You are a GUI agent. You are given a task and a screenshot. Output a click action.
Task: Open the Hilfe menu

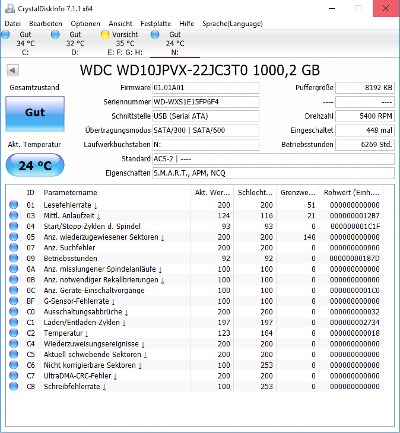(187, 24)
